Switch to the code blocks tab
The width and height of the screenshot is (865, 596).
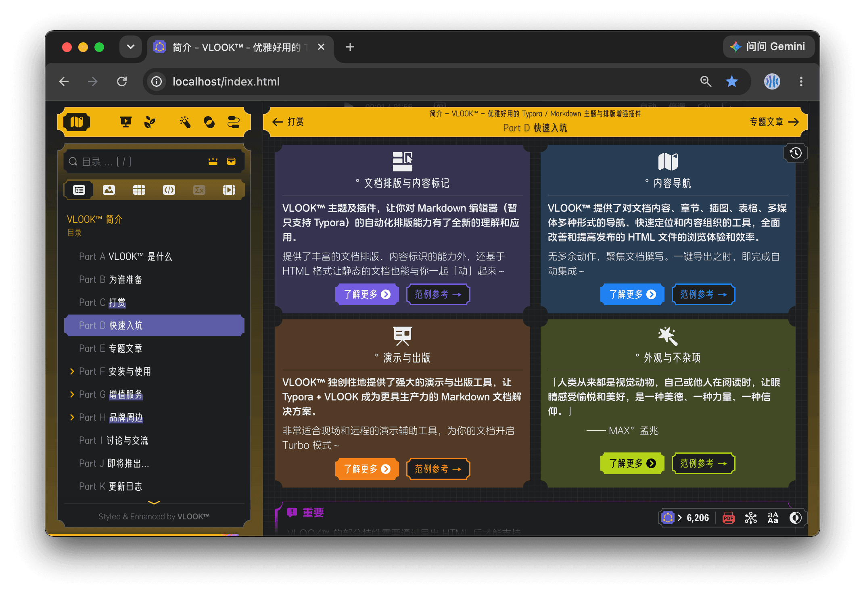click(169, 190)
